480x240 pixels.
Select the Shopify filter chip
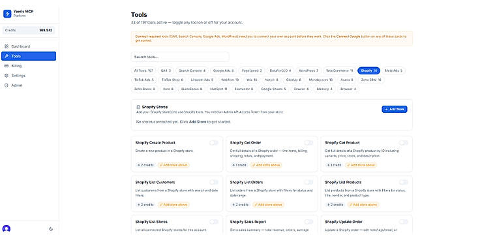click(x=369, y=70)
